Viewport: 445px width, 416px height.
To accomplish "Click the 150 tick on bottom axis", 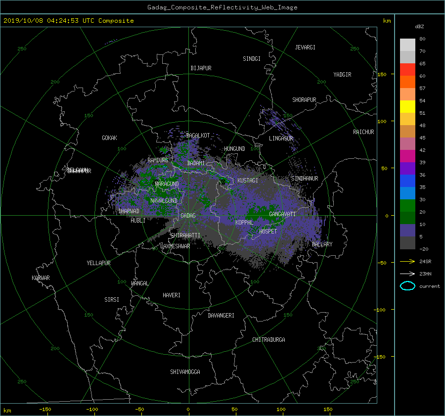I will click(x=328, y=410).
